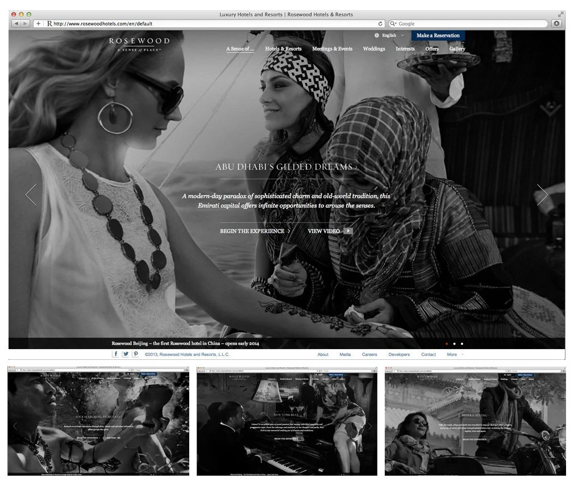Image resolution: width=574 pixels, height=491 pixels.
Task: Click the Pinterest icon next to Twitter
Action: coord(136,354)
